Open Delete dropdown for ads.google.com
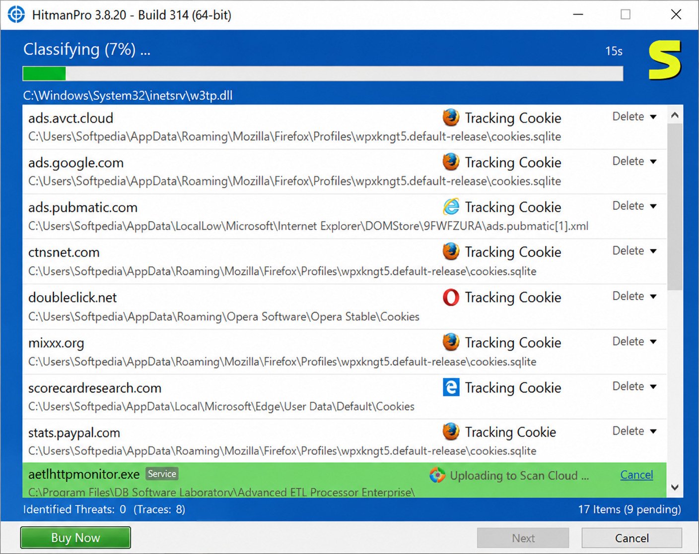Image resolution: width=699 pixels, height=554 pixels. [634, 161]
